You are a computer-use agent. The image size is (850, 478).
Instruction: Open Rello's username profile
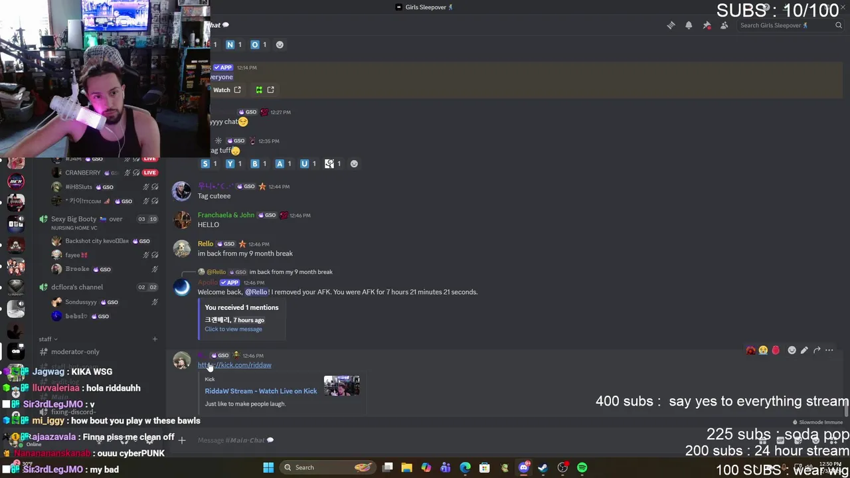205,244
